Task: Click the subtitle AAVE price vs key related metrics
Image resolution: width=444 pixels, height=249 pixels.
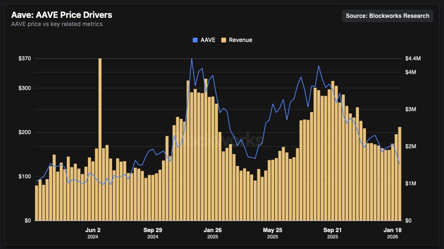Action: [x=57, y=24]
